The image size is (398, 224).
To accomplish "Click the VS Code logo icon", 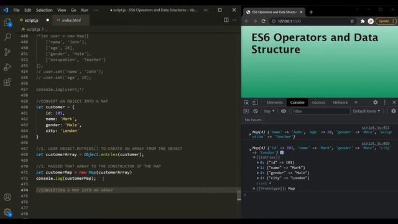I will click(x=6, y=10).
